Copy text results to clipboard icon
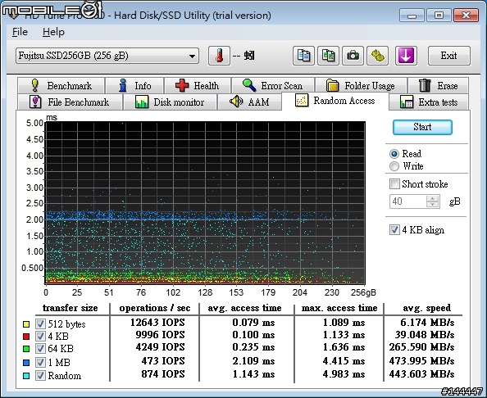Viewport: 487px width, 398px height. (303, 56)
